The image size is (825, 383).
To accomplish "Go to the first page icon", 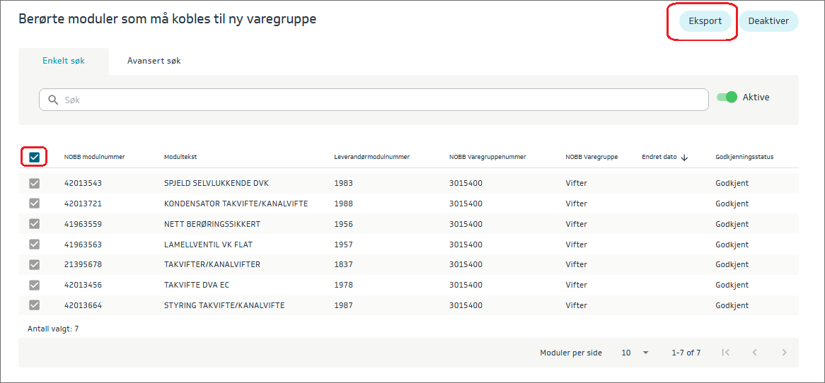I will (x=725, y=353).
